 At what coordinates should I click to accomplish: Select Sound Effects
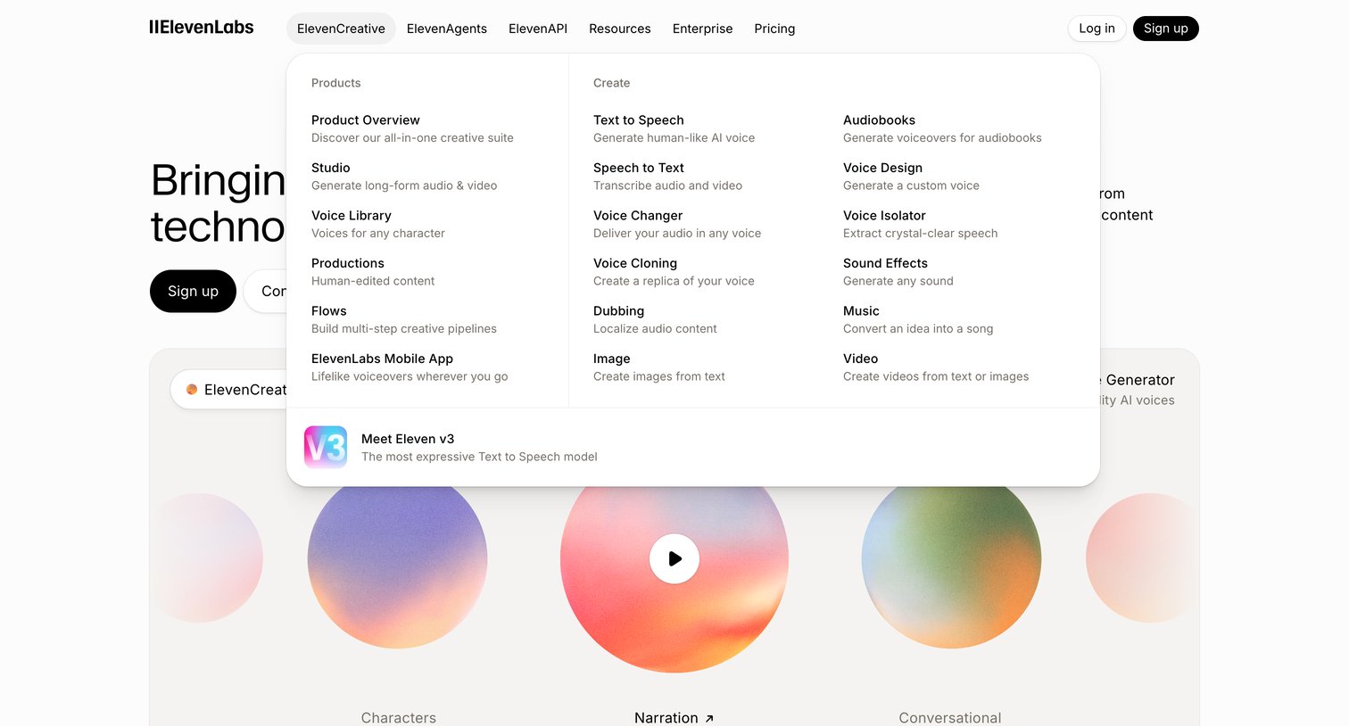(x=898, y=272)
